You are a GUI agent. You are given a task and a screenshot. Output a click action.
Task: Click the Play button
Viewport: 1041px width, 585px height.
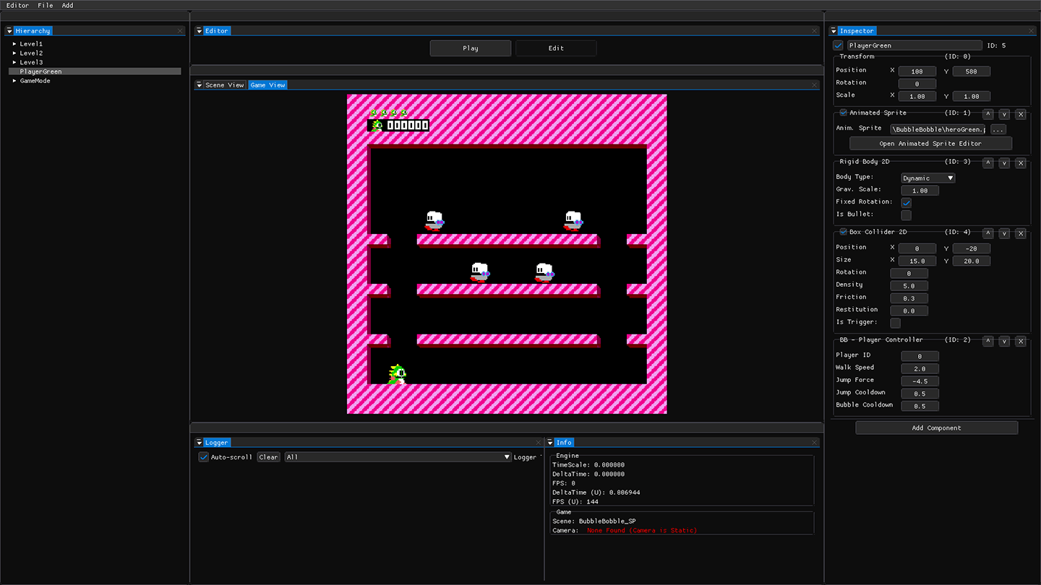coord(471,48)
